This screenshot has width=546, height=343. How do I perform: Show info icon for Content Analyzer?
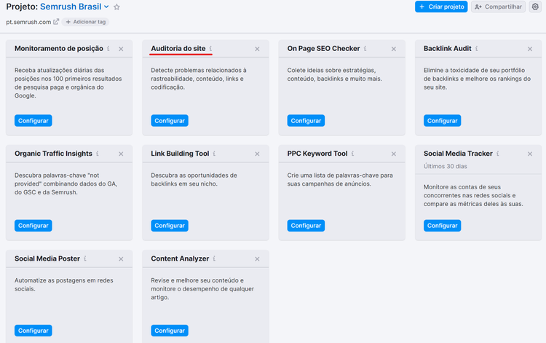coord(214,259)
